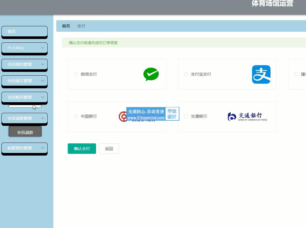Expand the 会员预约管理 chevron arrow

tap(43, 64)
